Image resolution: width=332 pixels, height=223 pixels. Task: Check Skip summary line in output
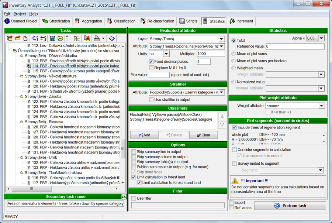pos(134,152)
